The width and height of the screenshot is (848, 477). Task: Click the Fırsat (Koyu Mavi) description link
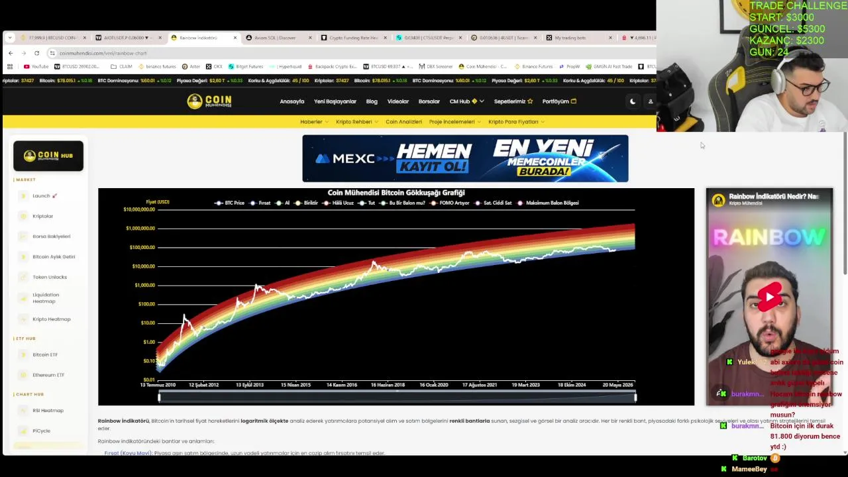(128, 453)
